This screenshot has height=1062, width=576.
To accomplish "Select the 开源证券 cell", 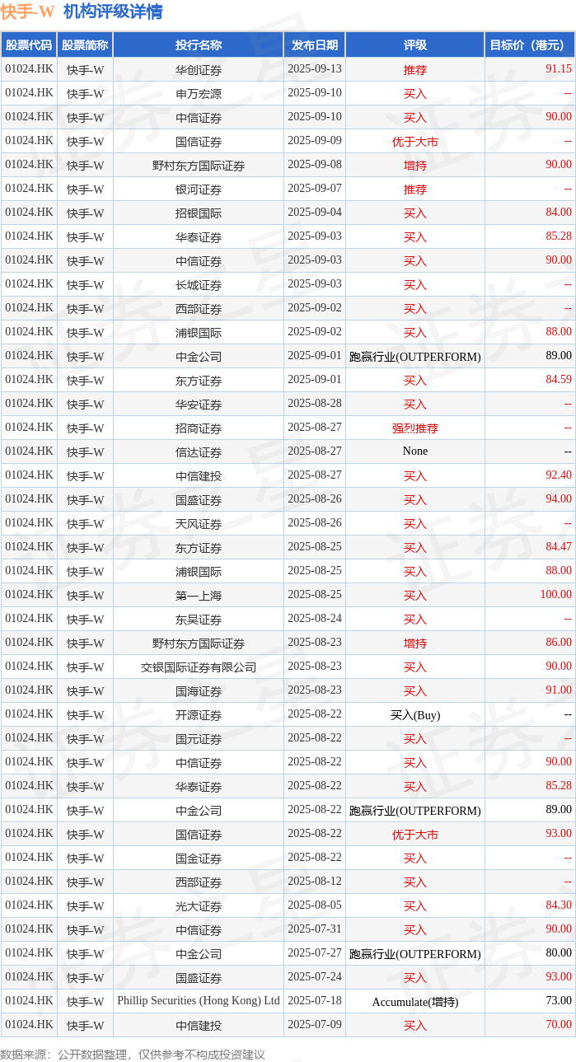I will point(199,715).
